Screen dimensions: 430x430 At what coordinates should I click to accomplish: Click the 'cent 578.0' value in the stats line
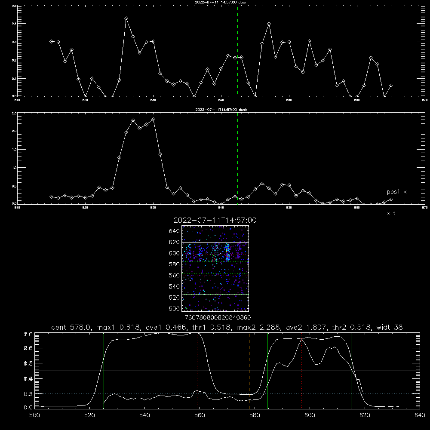point(71,327)
